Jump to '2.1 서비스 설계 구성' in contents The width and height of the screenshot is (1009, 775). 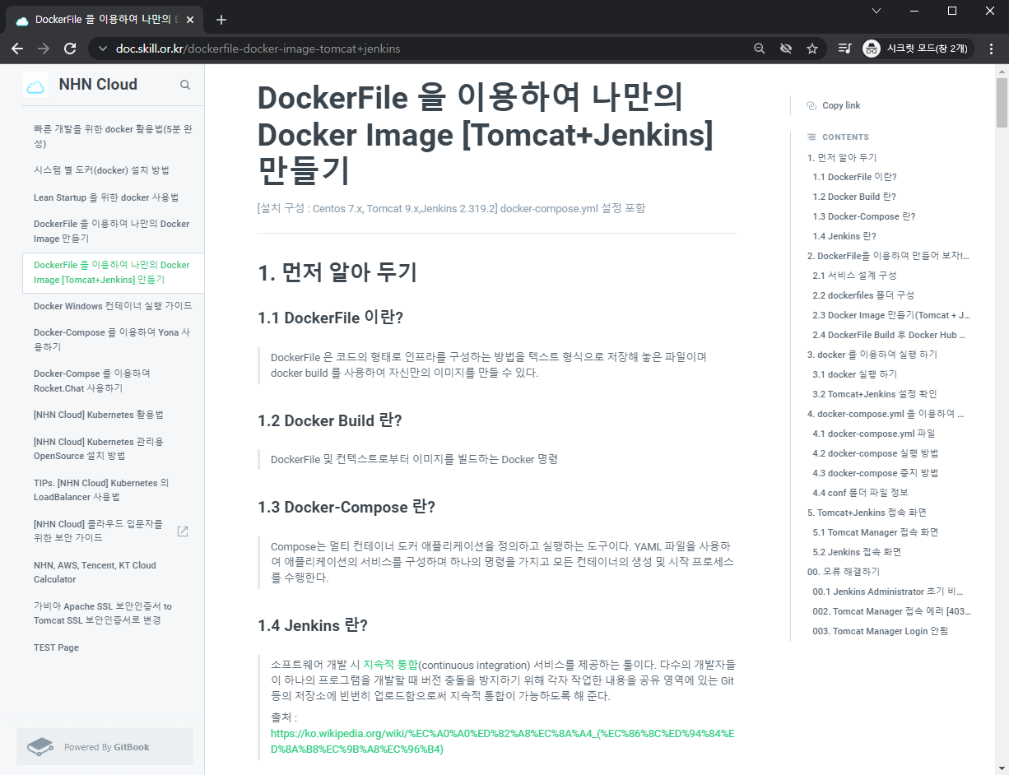coord(854,276)
